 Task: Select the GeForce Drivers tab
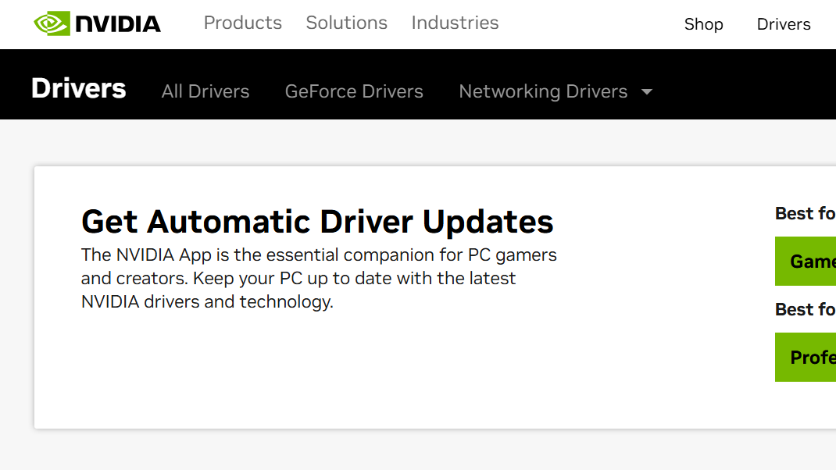click(x=354, y=91)
